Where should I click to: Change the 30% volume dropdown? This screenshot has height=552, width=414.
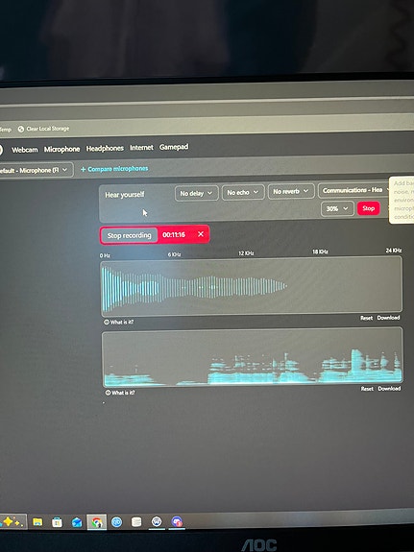click(x=337, y=208)
